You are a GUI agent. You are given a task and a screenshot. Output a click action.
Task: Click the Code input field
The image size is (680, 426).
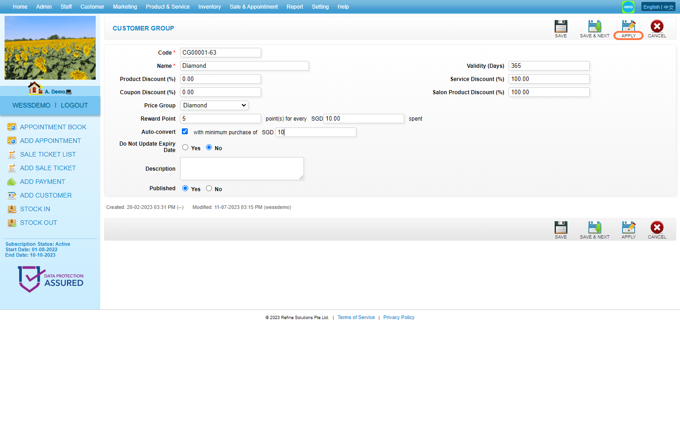coord(221,52)
